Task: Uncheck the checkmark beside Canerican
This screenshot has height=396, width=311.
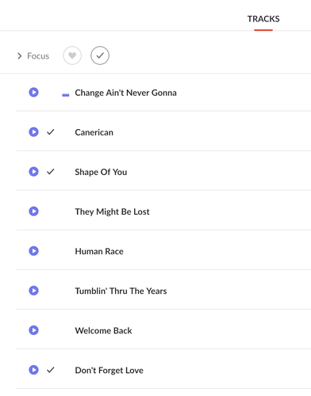Action: pos(51,131)
